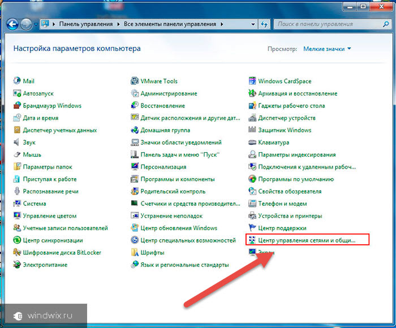Screen dimensions: 396x328
Task: Open the Мелкие значки view dropdown
Action: pyautogui.click(x=327, y=49)
